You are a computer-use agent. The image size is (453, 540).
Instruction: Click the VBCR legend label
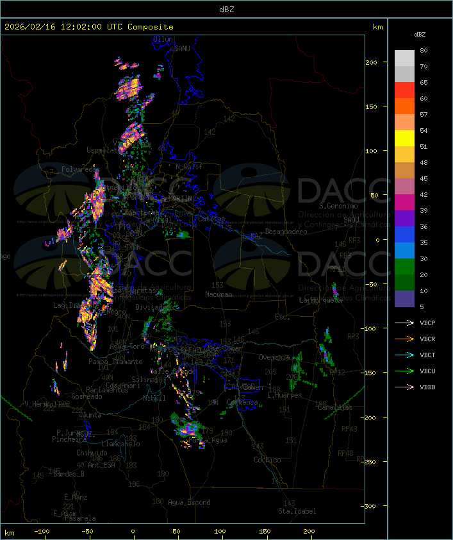point(427,339)
